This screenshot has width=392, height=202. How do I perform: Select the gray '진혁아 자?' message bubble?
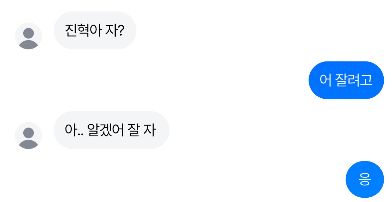coord(95,31)
